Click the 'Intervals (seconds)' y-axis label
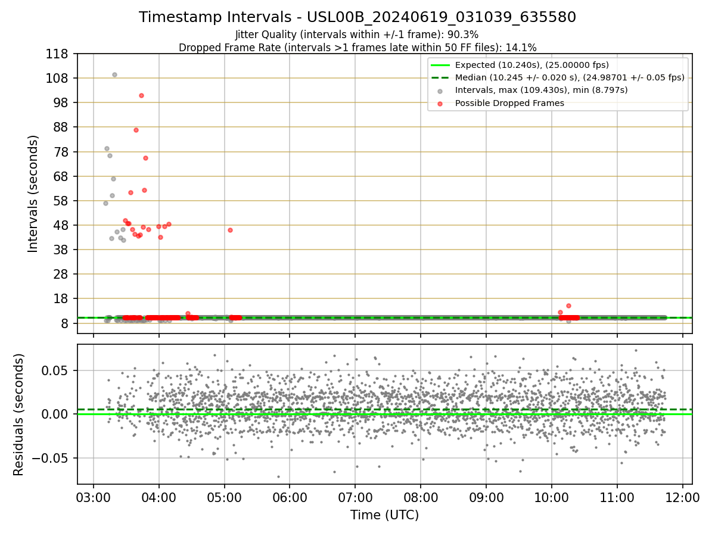The image size is (715, 536). coord(33,194)
